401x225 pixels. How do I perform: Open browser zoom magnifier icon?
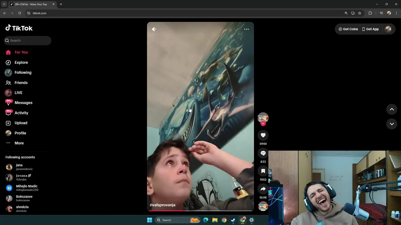[346, 13]
